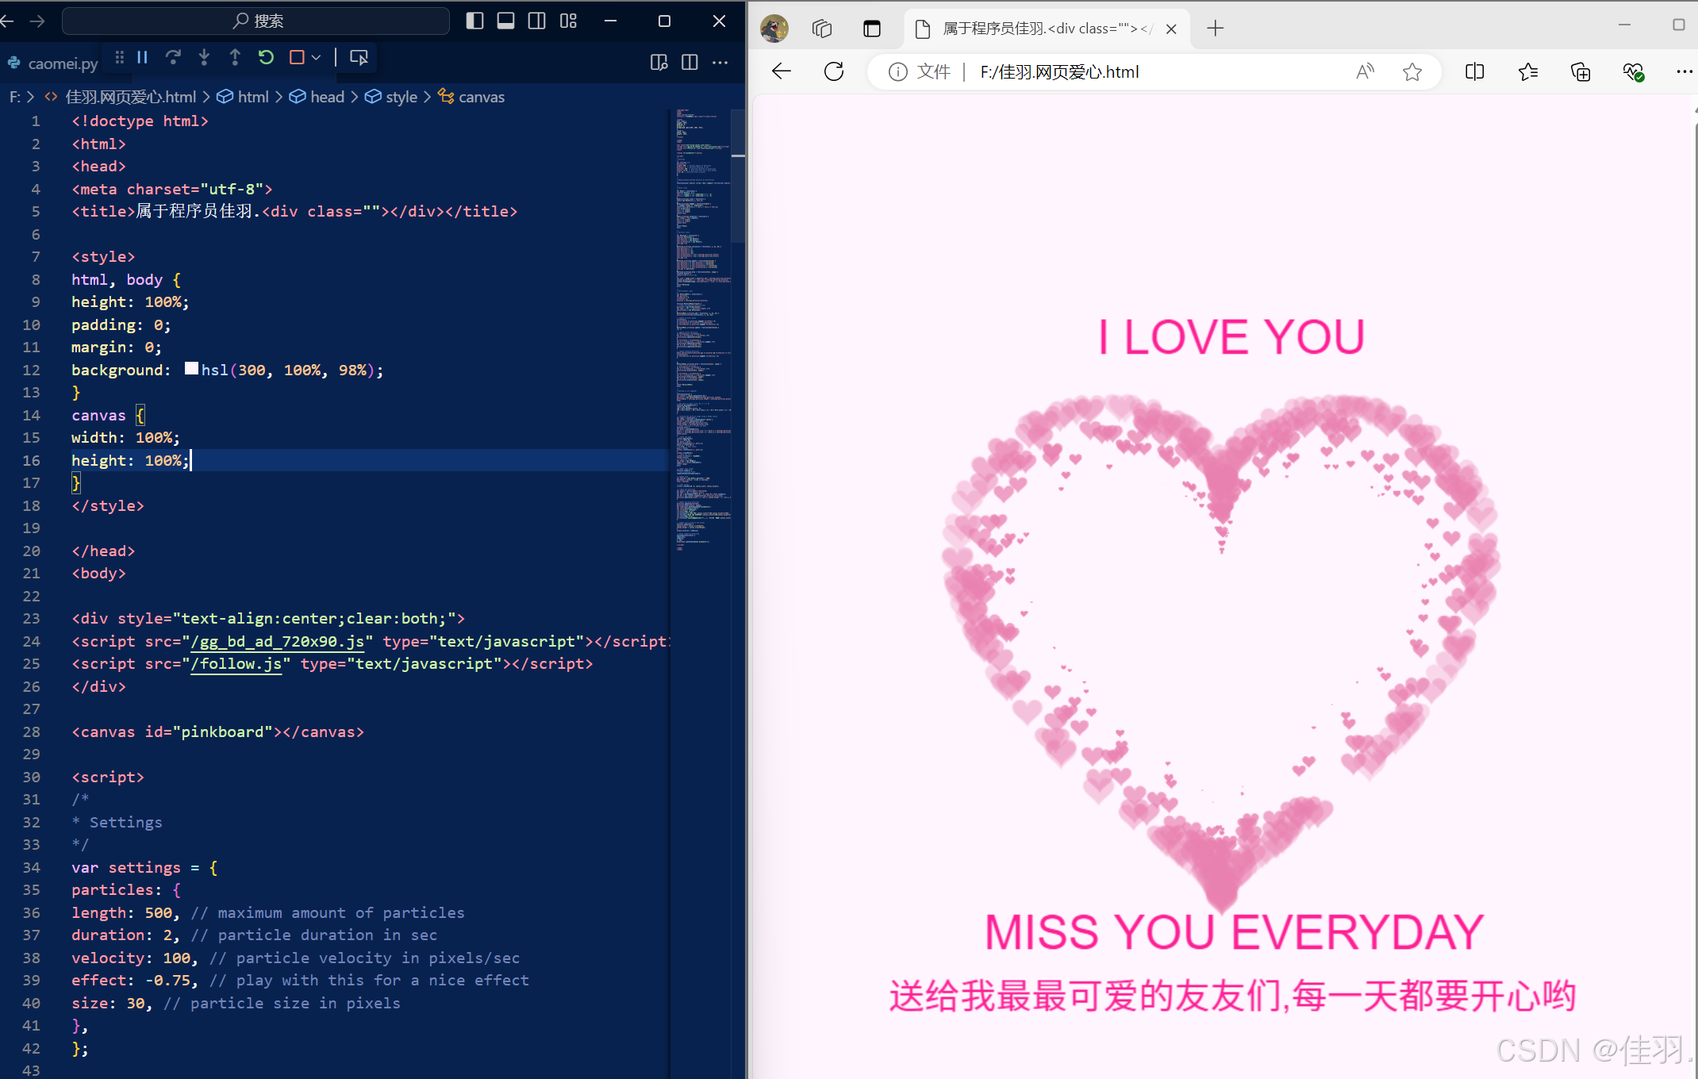Click the hsl background color swatch
The image size is (1698, 1079).
(191, 369)
